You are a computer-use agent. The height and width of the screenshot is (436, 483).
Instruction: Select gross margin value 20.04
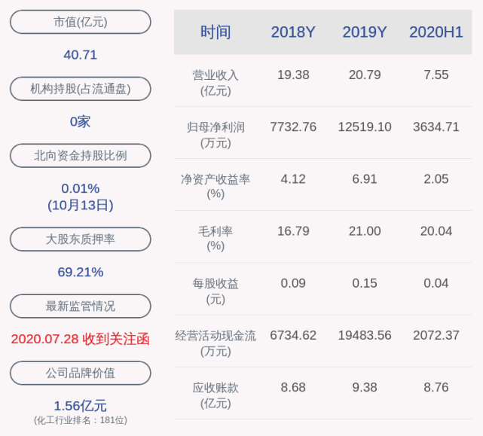[436, 231]
